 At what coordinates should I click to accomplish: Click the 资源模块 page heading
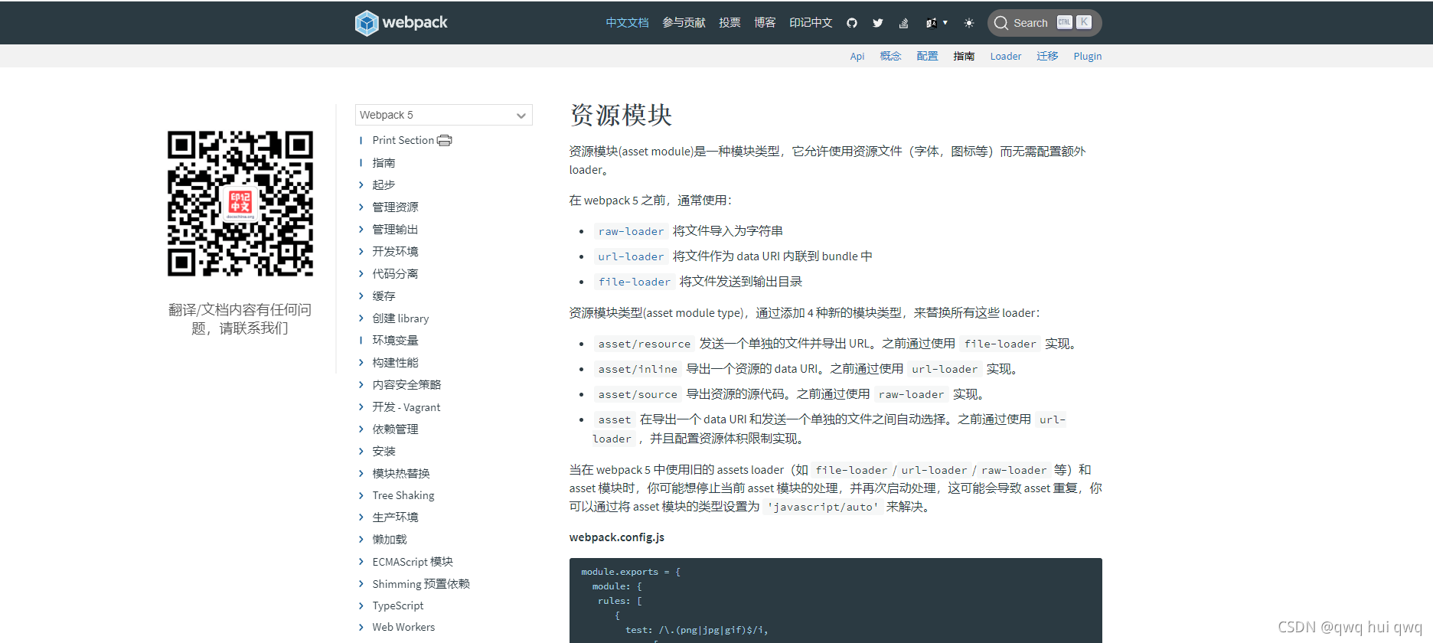point(621,115)
